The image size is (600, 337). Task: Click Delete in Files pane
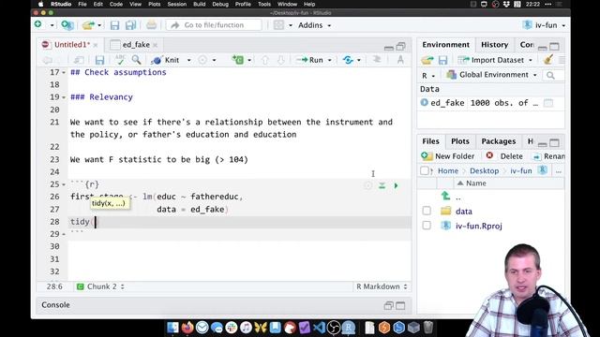[504, 156]
